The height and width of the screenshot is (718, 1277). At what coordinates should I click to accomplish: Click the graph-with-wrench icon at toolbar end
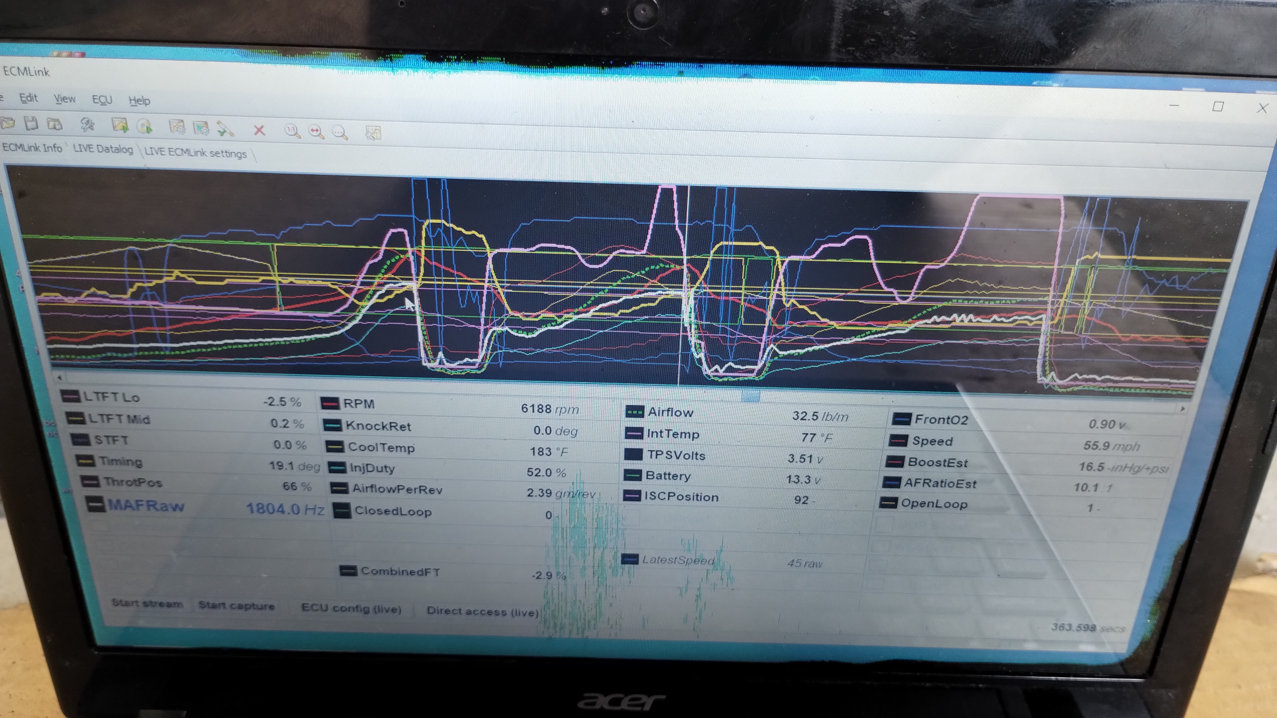pos(373,133)
